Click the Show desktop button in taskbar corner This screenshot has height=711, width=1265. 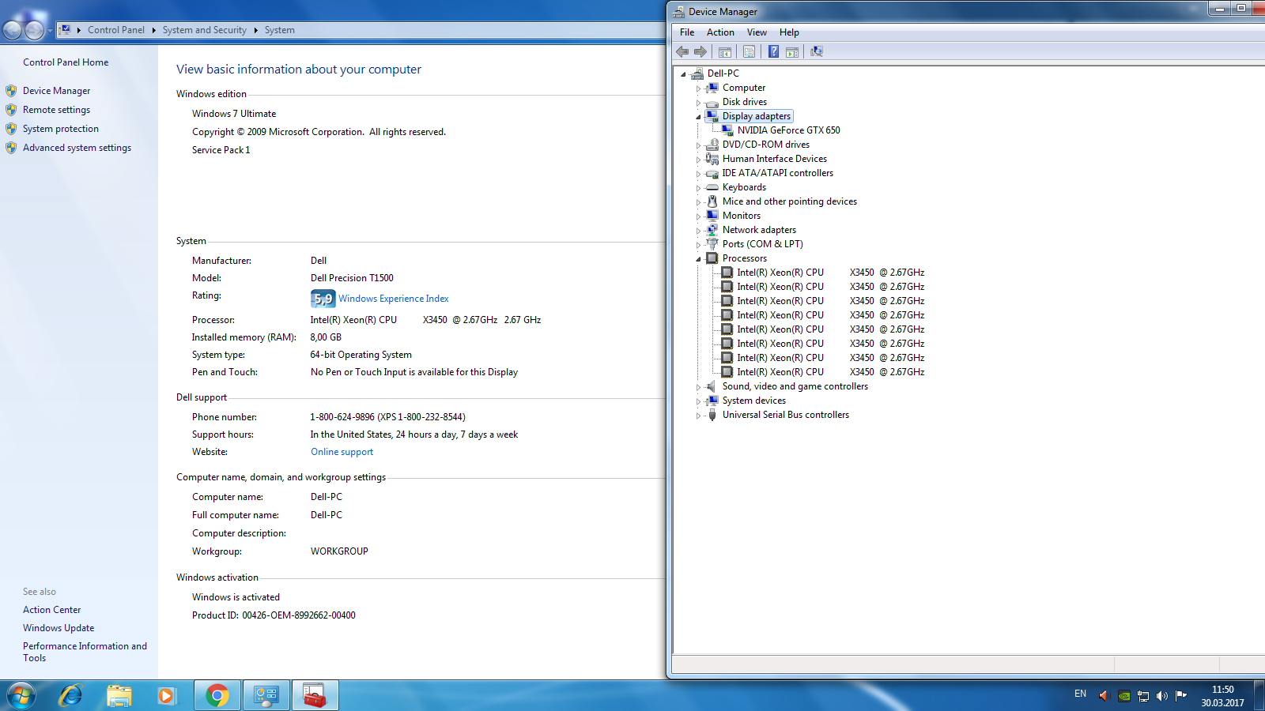[1259, 696]
